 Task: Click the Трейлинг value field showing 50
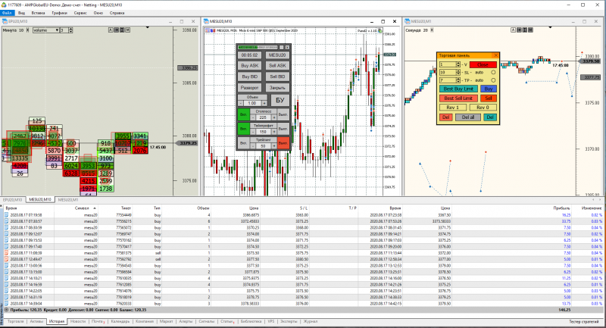[x=263, y=146]
